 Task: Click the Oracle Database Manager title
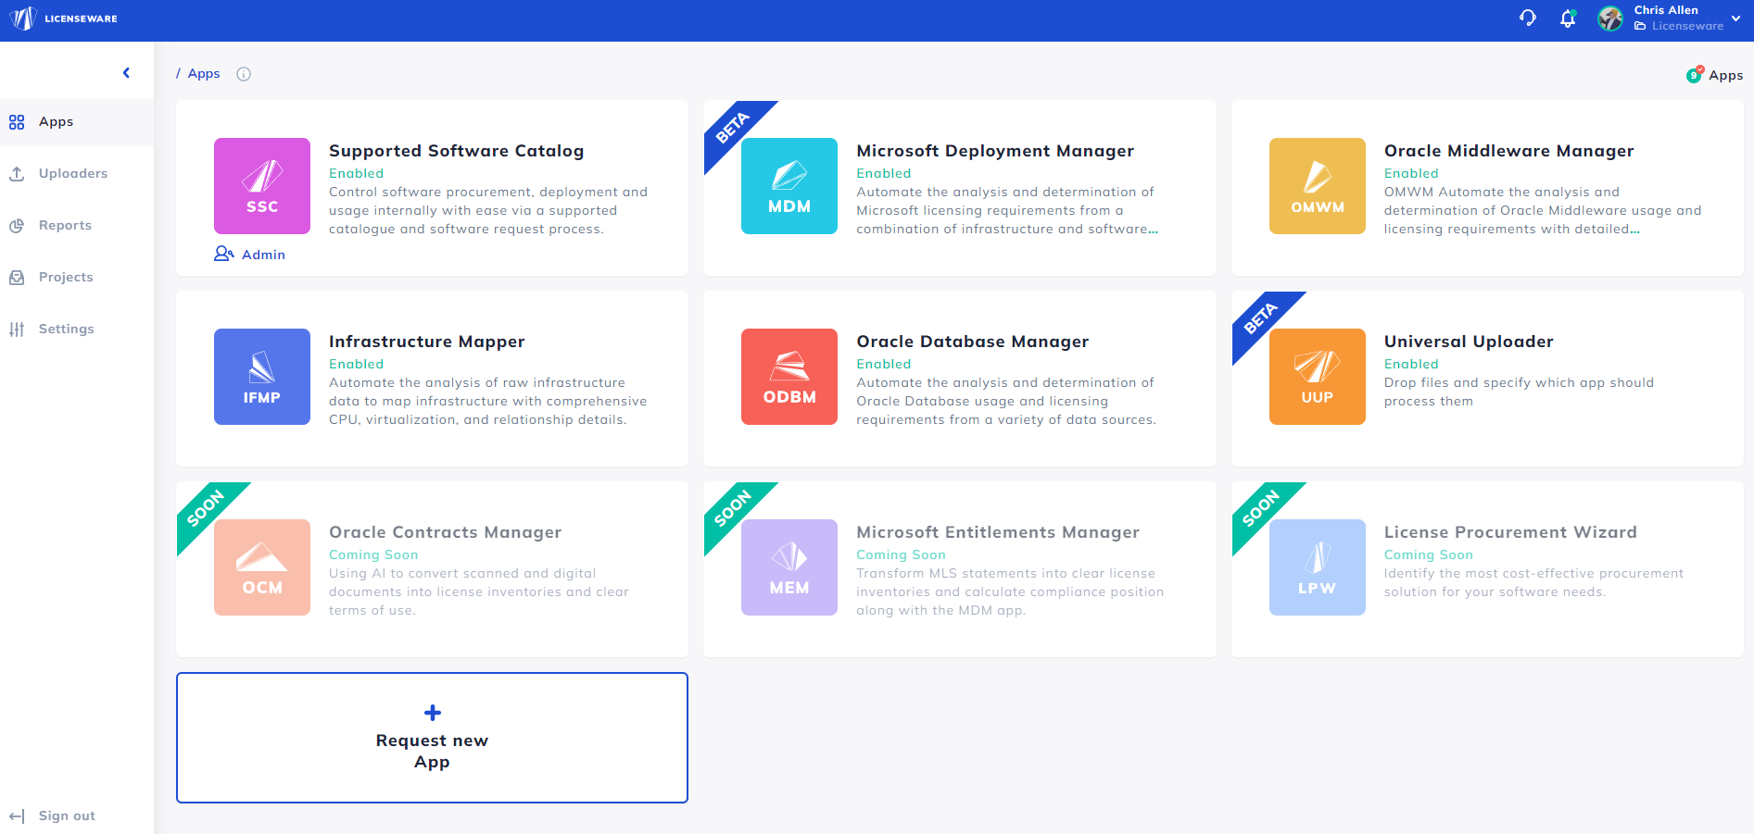click(x=973, y=342)
